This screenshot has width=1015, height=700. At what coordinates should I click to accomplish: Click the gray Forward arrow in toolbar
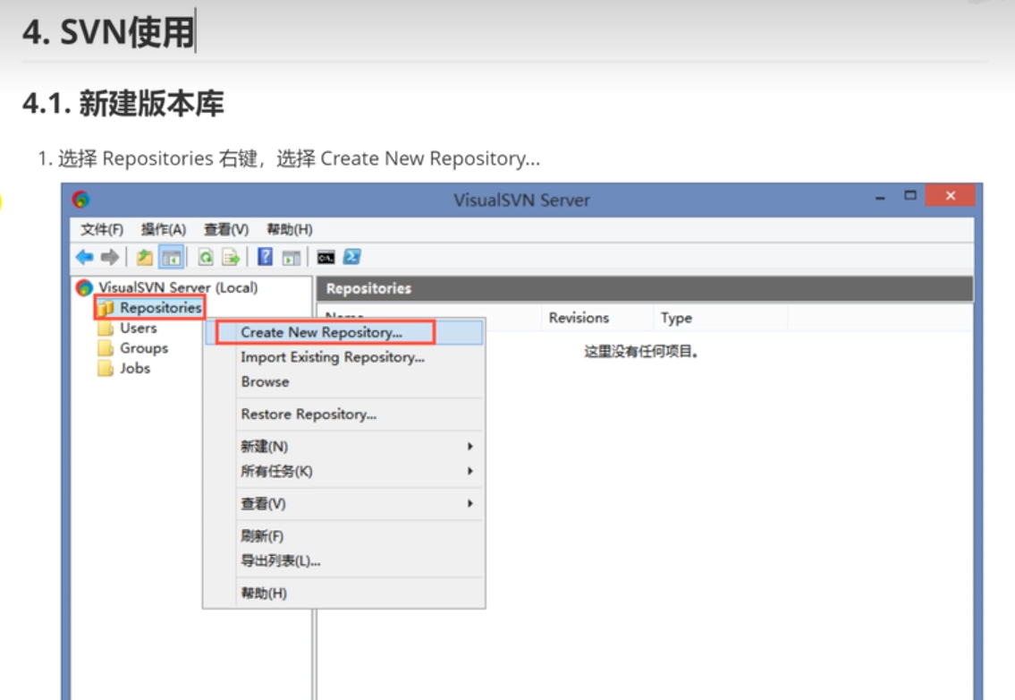click(x=110, y=257)
